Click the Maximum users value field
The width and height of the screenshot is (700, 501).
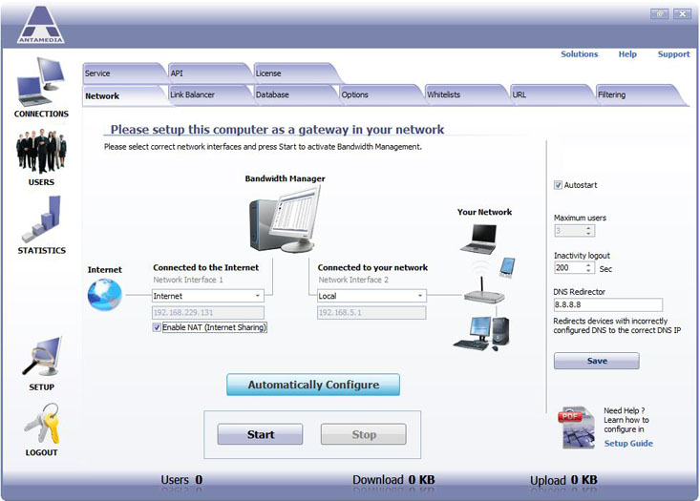coord(569,231)
